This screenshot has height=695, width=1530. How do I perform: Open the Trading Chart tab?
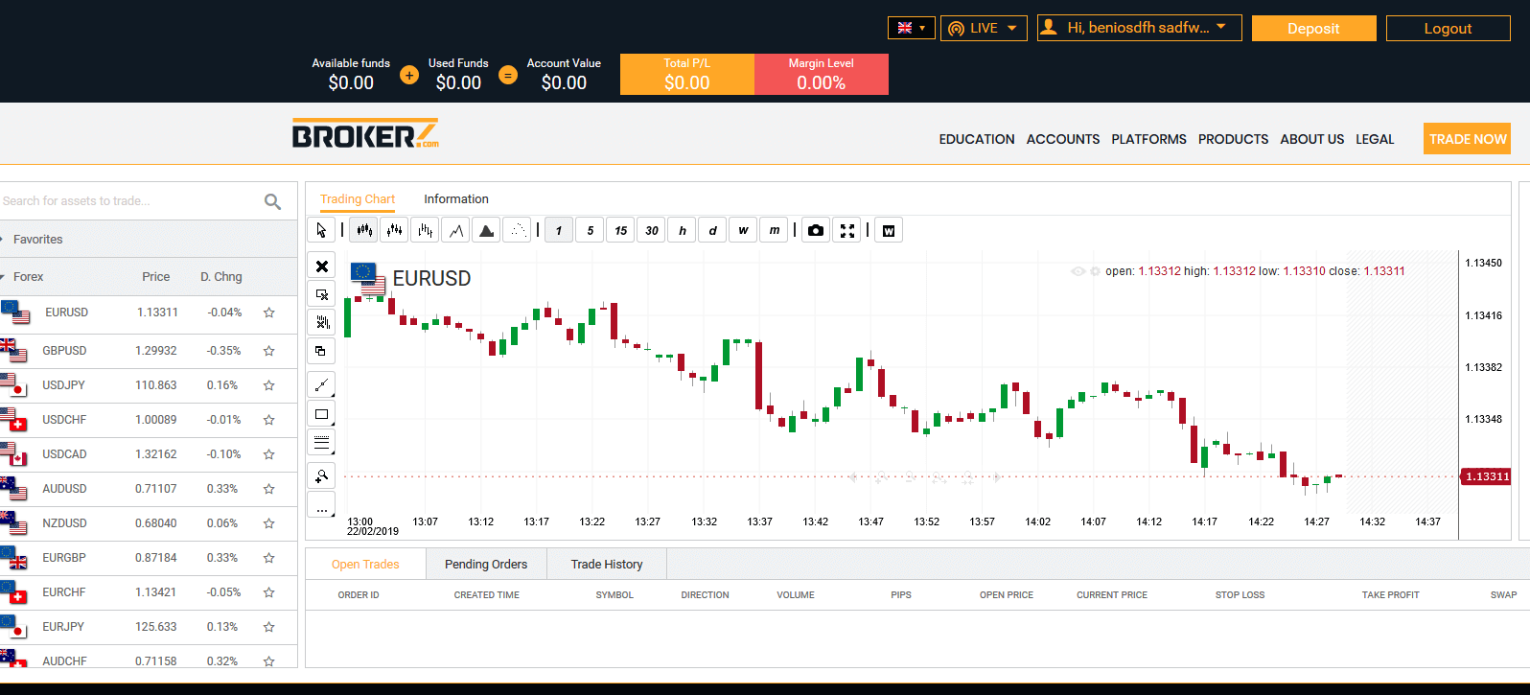tap(358, 199)
